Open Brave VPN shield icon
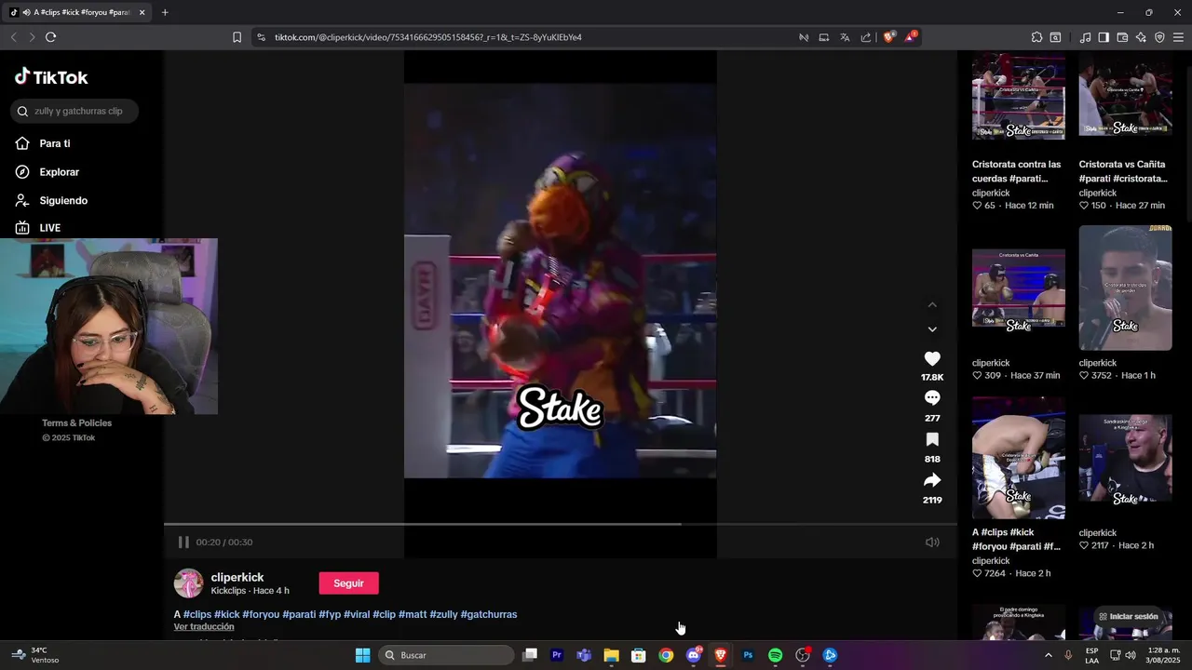The width and height of the screenshot is (1192, 670). (1159, 37)
